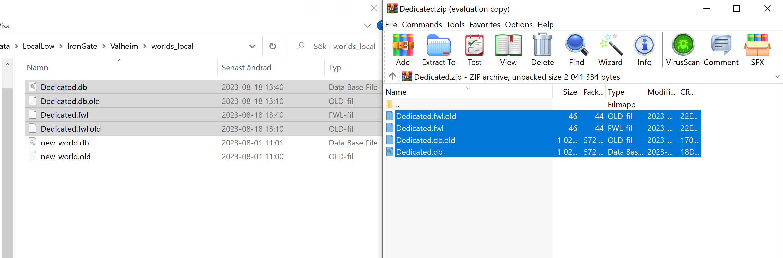This screenshot has width=783, height=258.
Task: Sort WinRAR list by Size column
Action: click(570, 92)
